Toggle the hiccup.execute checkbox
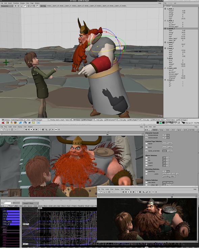Image resolution: width=199 pixels, height=249 pixels. (146, 135)
